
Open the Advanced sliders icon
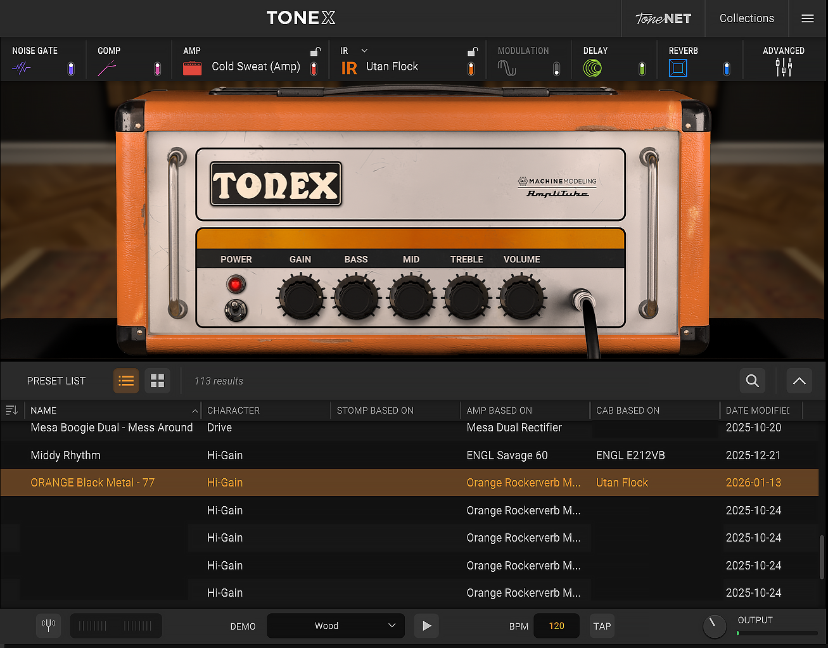784,67
